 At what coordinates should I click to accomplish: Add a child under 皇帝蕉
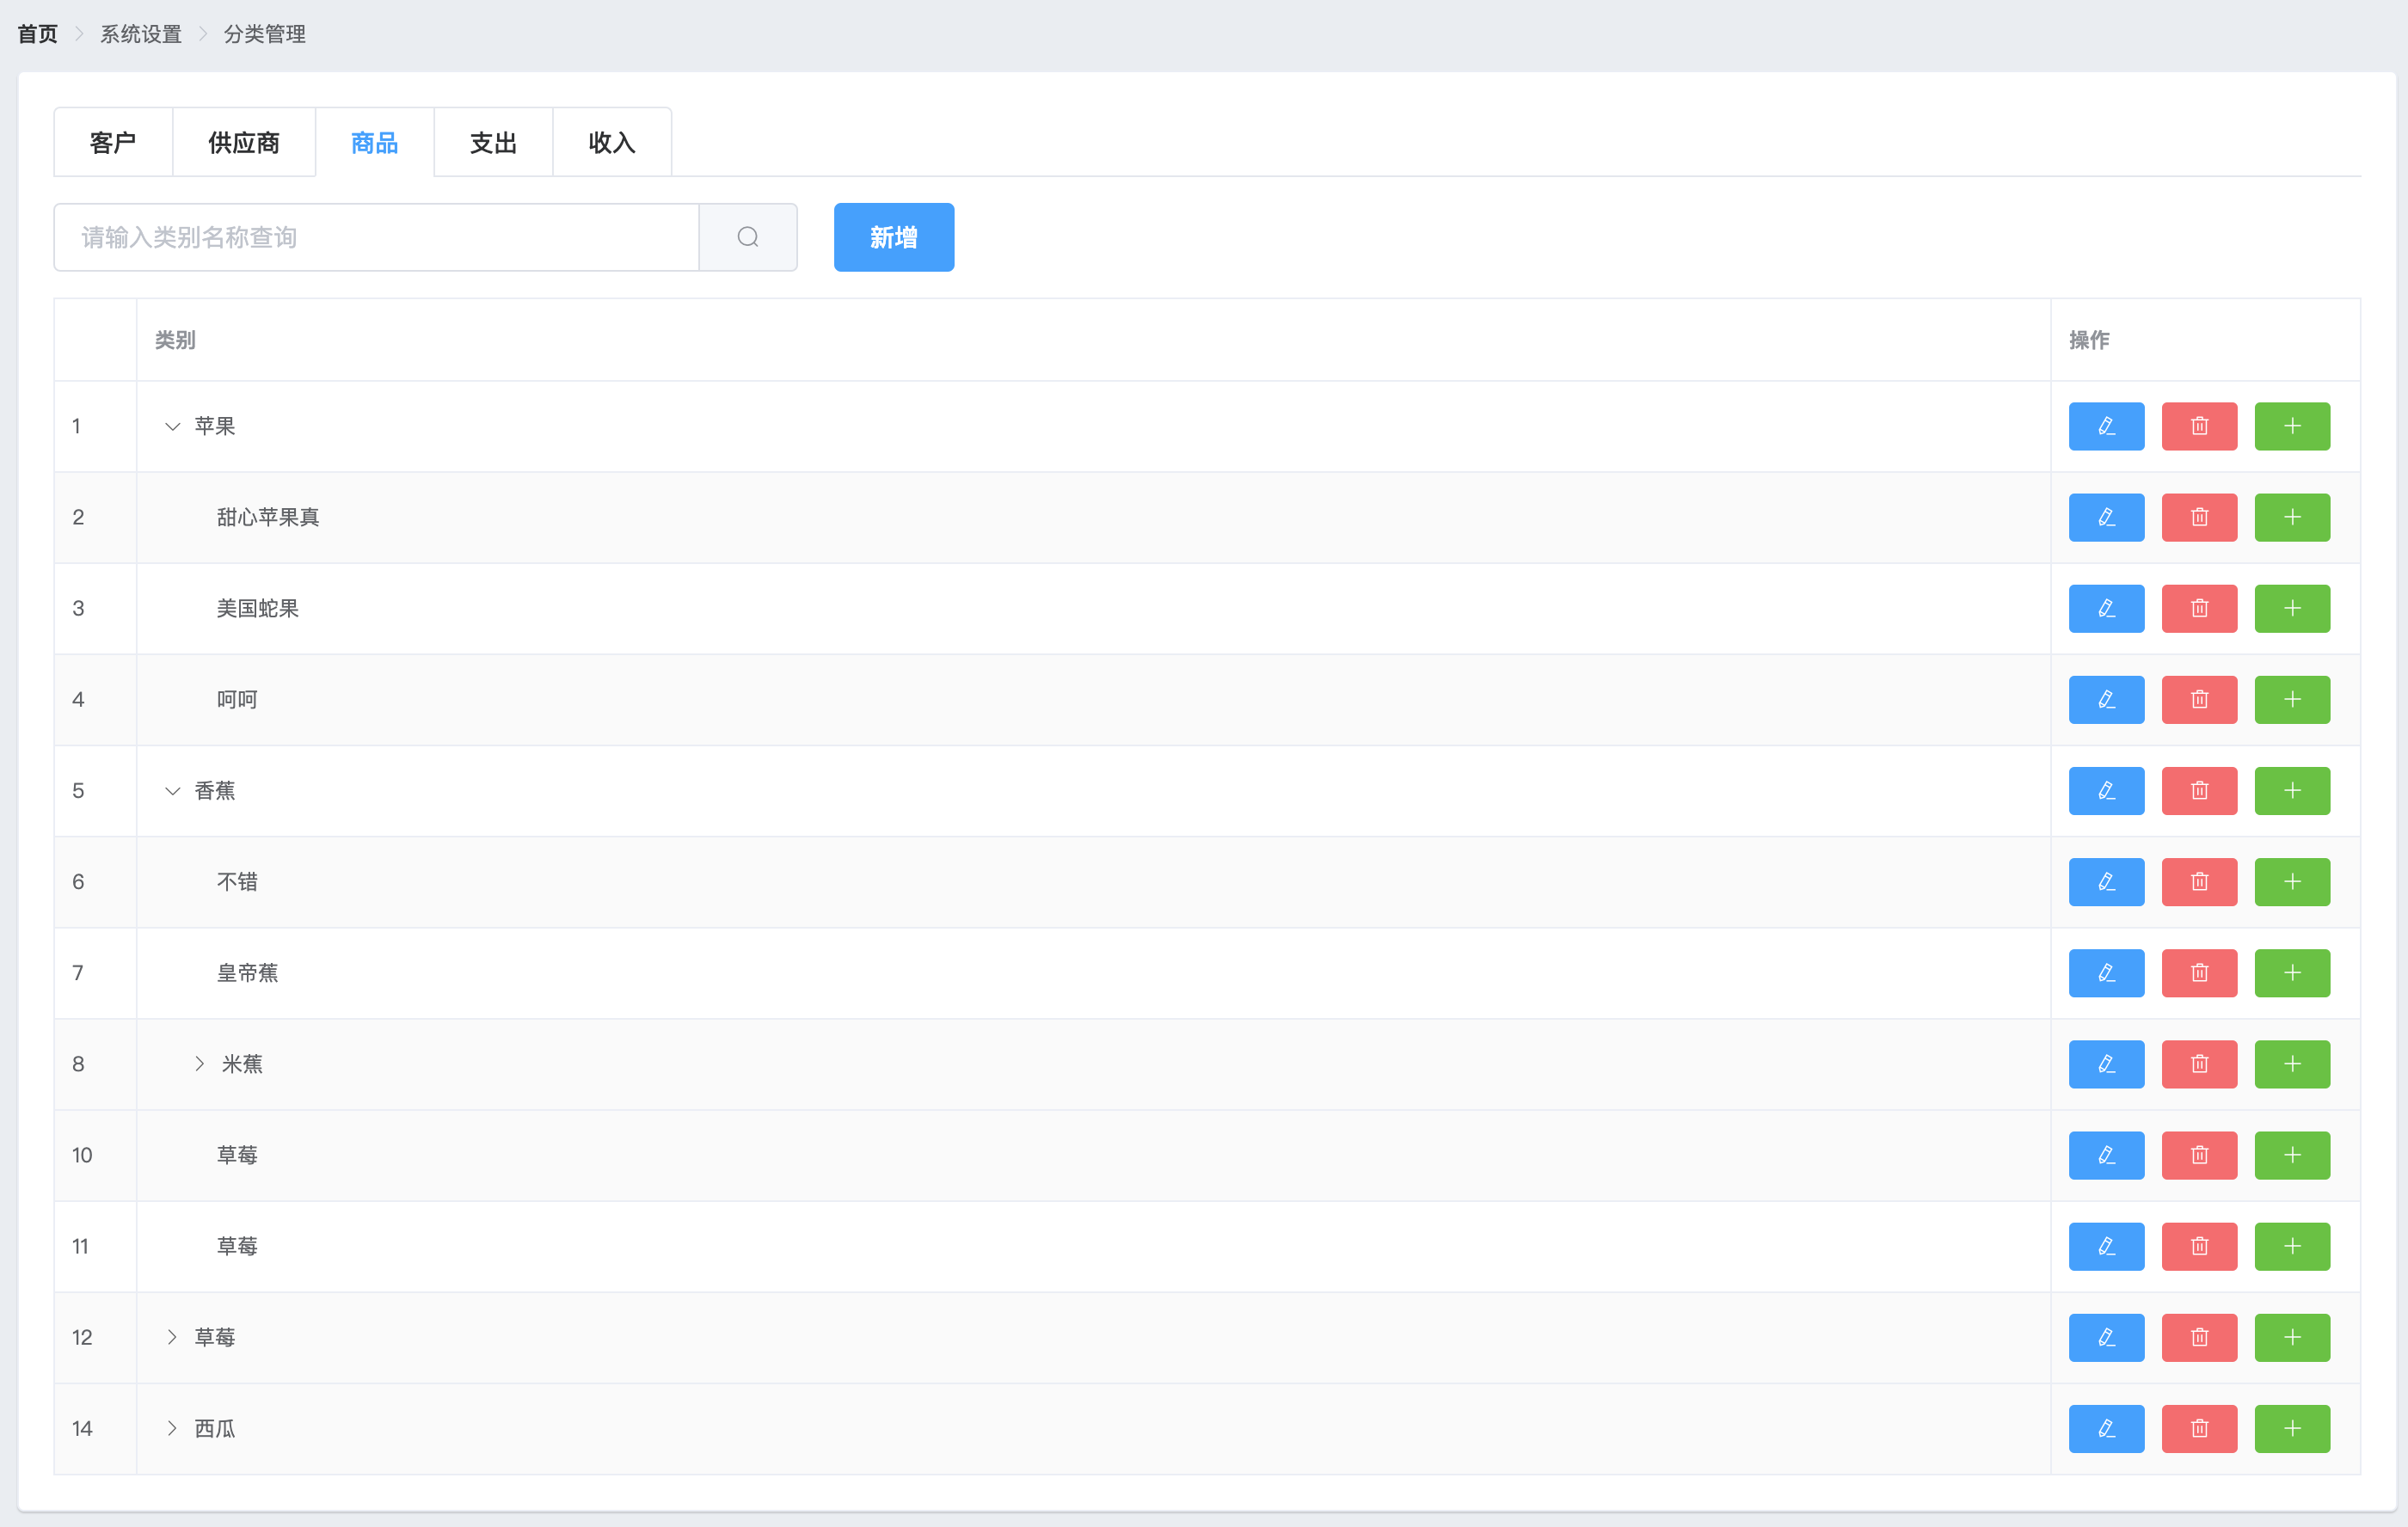pos(2292,972)
